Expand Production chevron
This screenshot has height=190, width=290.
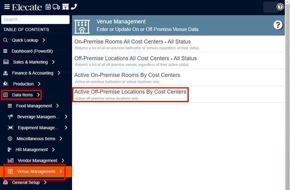click(39, 84)
